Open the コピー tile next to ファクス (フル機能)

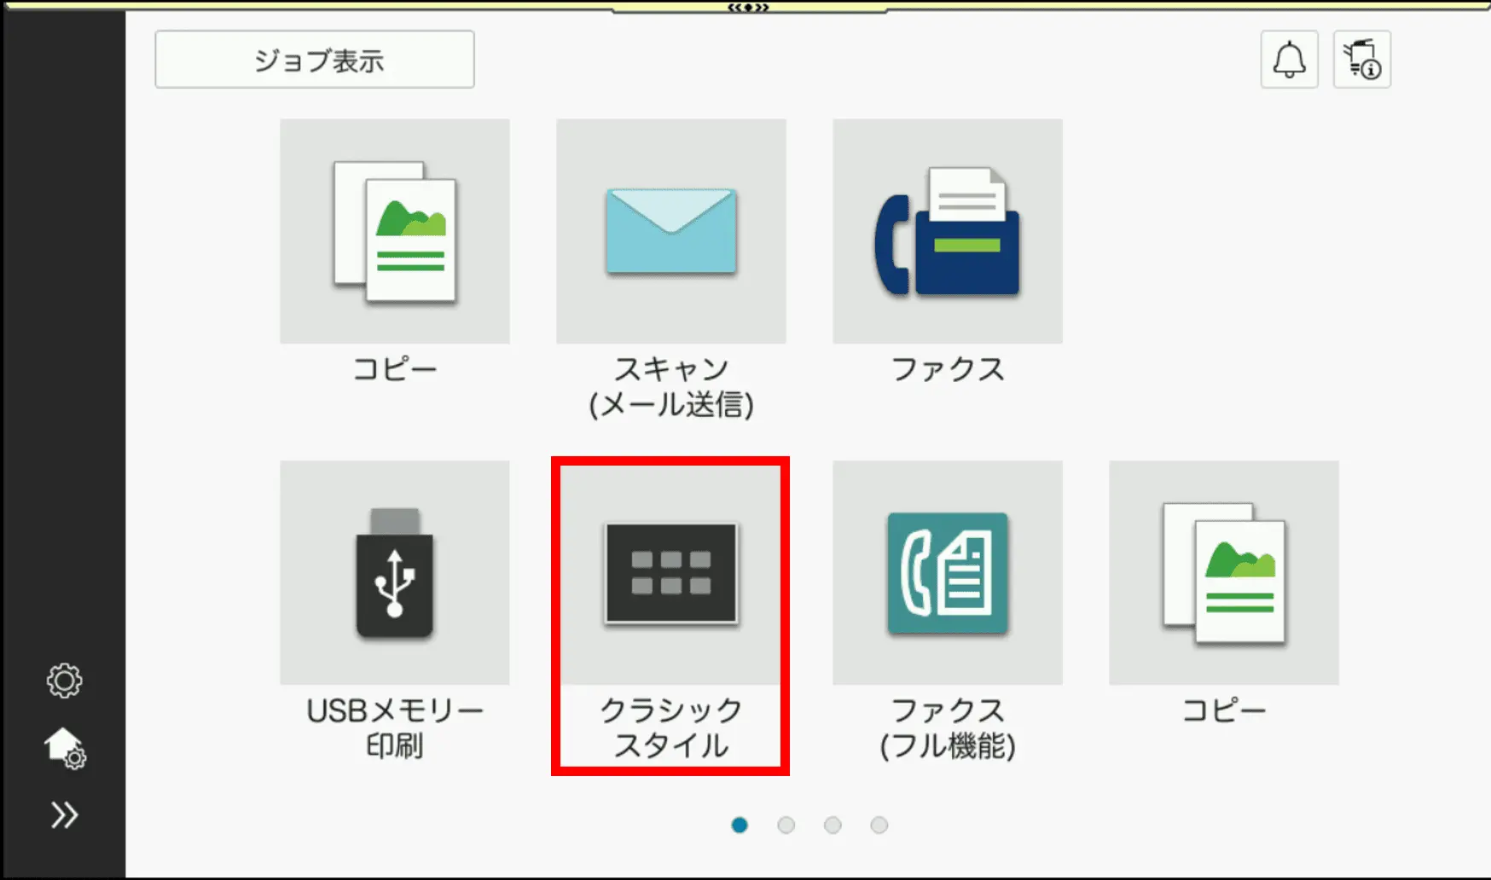[1223, 573]
